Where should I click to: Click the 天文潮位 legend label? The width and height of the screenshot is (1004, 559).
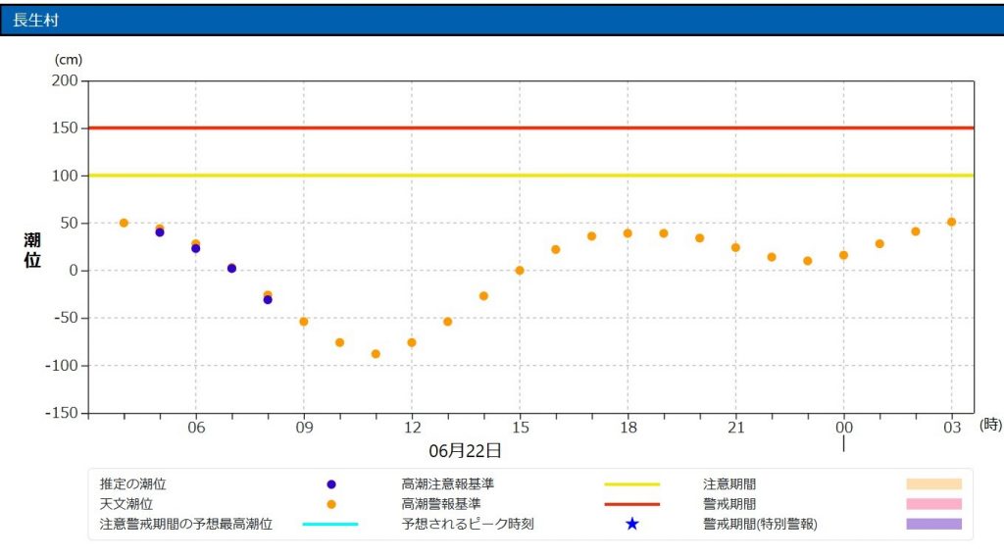[126, 504]
